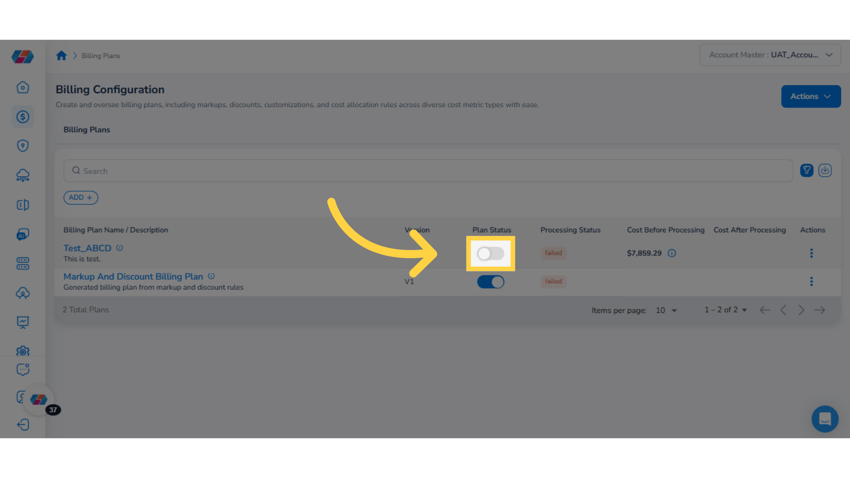The image size is (850, 478).
Task: Disable plan status toggle for Markup And Discount plan
Action: click(491, 282)
